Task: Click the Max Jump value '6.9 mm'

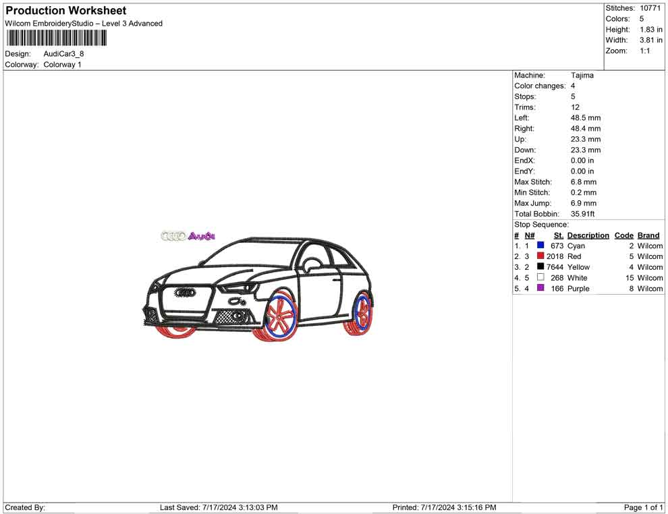Action: tap(584, 203)
